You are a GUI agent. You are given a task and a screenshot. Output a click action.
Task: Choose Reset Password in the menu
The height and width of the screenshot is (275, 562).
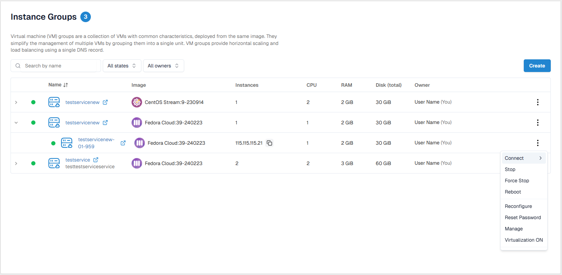[523, 217]
